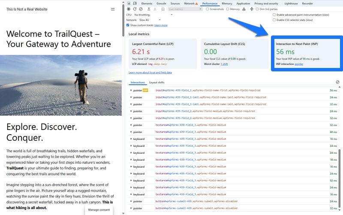The height and width of the screenshot is (215, 343).
Task: Start recording with the Record button
Action: [x=129, y=9]
